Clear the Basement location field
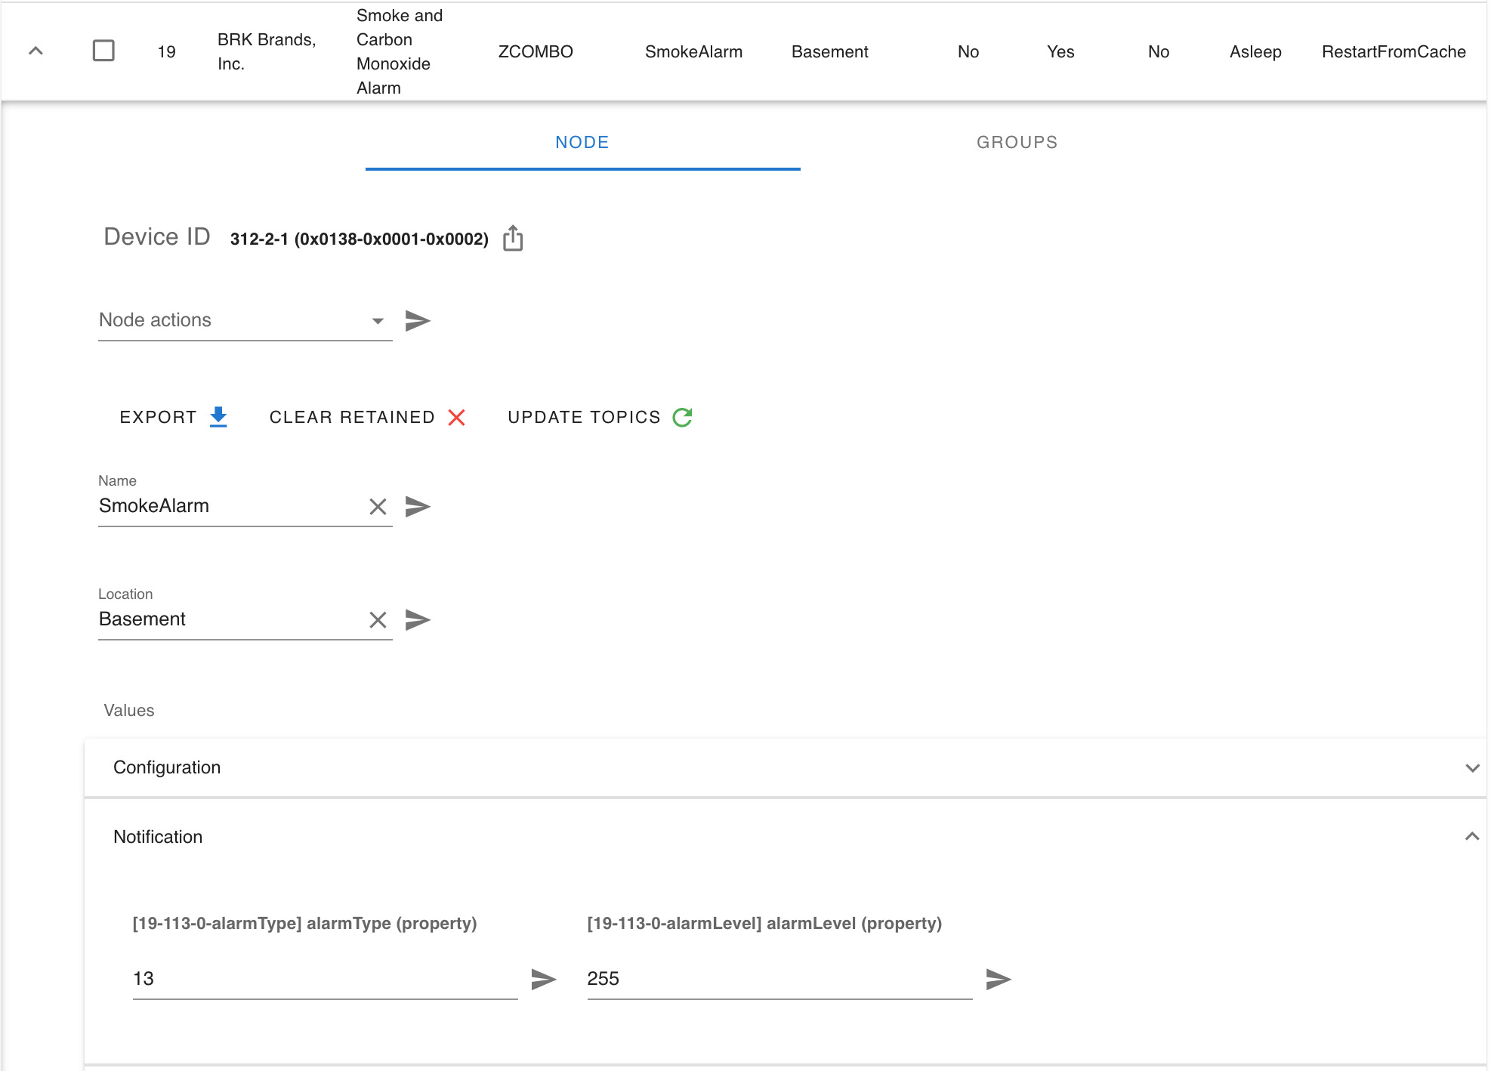1491x1071 pixels. (378, 620)
